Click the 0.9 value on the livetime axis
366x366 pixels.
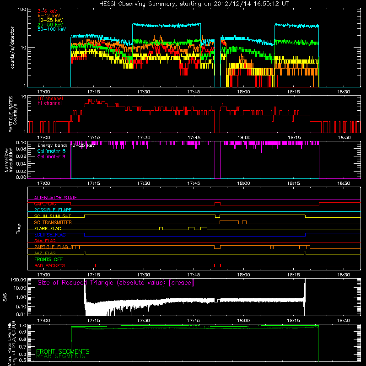pyautogui.click(x=23, y=333)
